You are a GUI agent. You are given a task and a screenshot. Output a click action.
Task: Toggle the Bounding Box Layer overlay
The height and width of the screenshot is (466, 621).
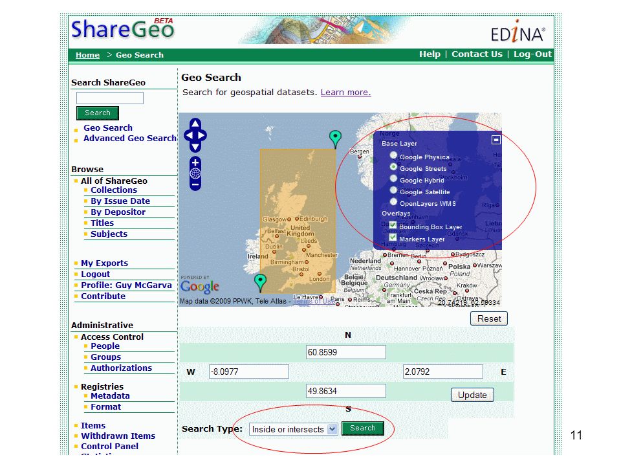click(x=393, y=225)
